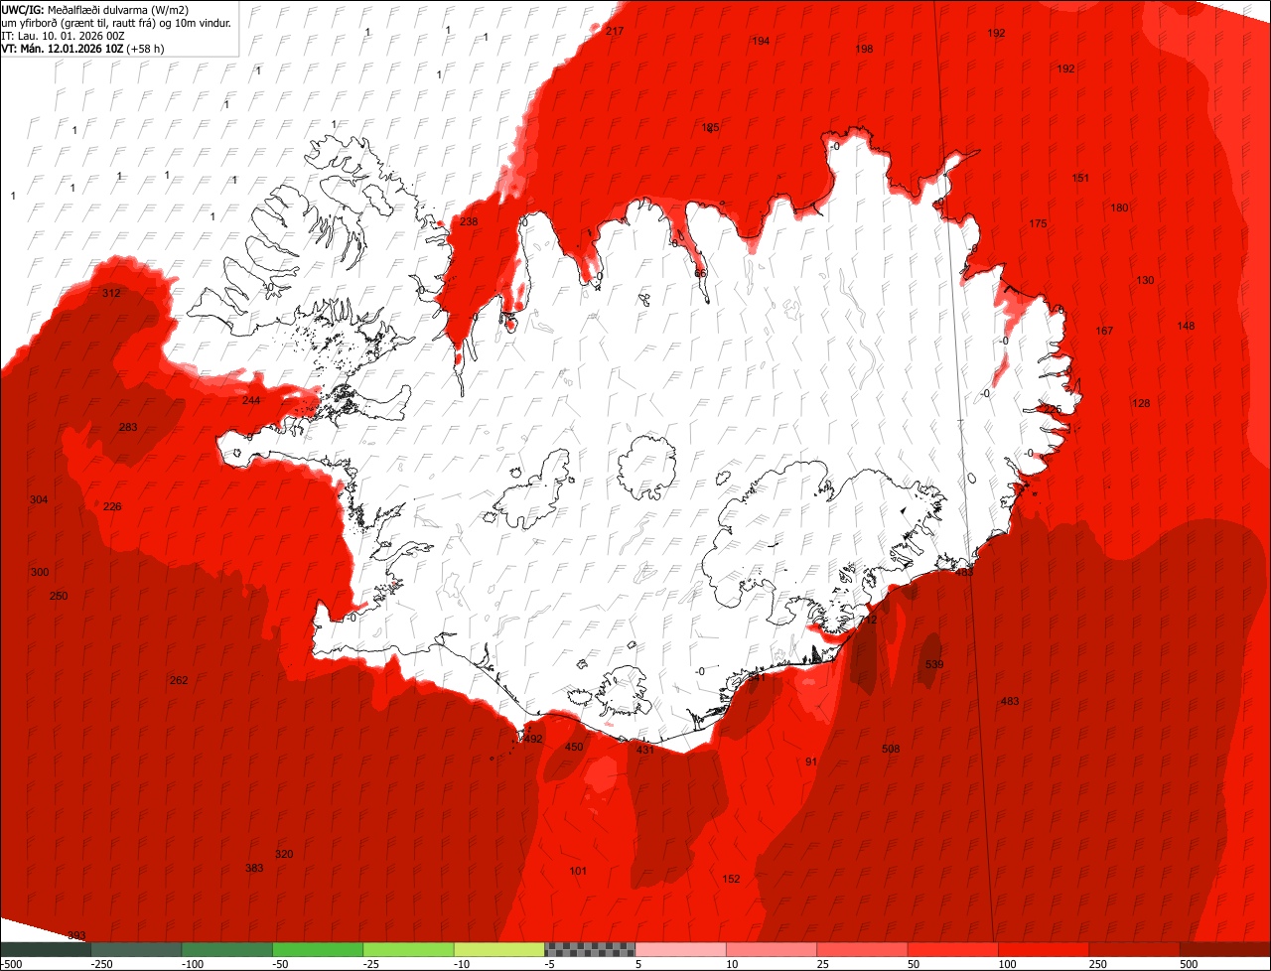
Task: Click the map value 539 in the darkest patch
Action: 934,664
